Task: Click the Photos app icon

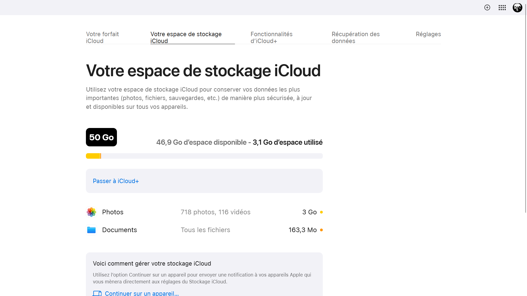Action: [x=91, y=212]
